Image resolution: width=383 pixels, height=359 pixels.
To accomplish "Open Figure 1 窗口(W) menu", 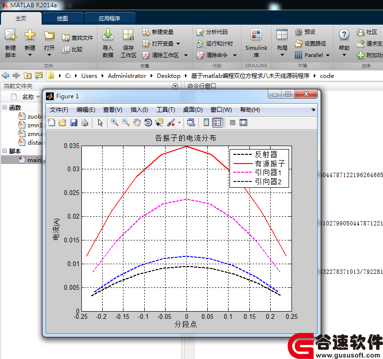I will point(221,110).
